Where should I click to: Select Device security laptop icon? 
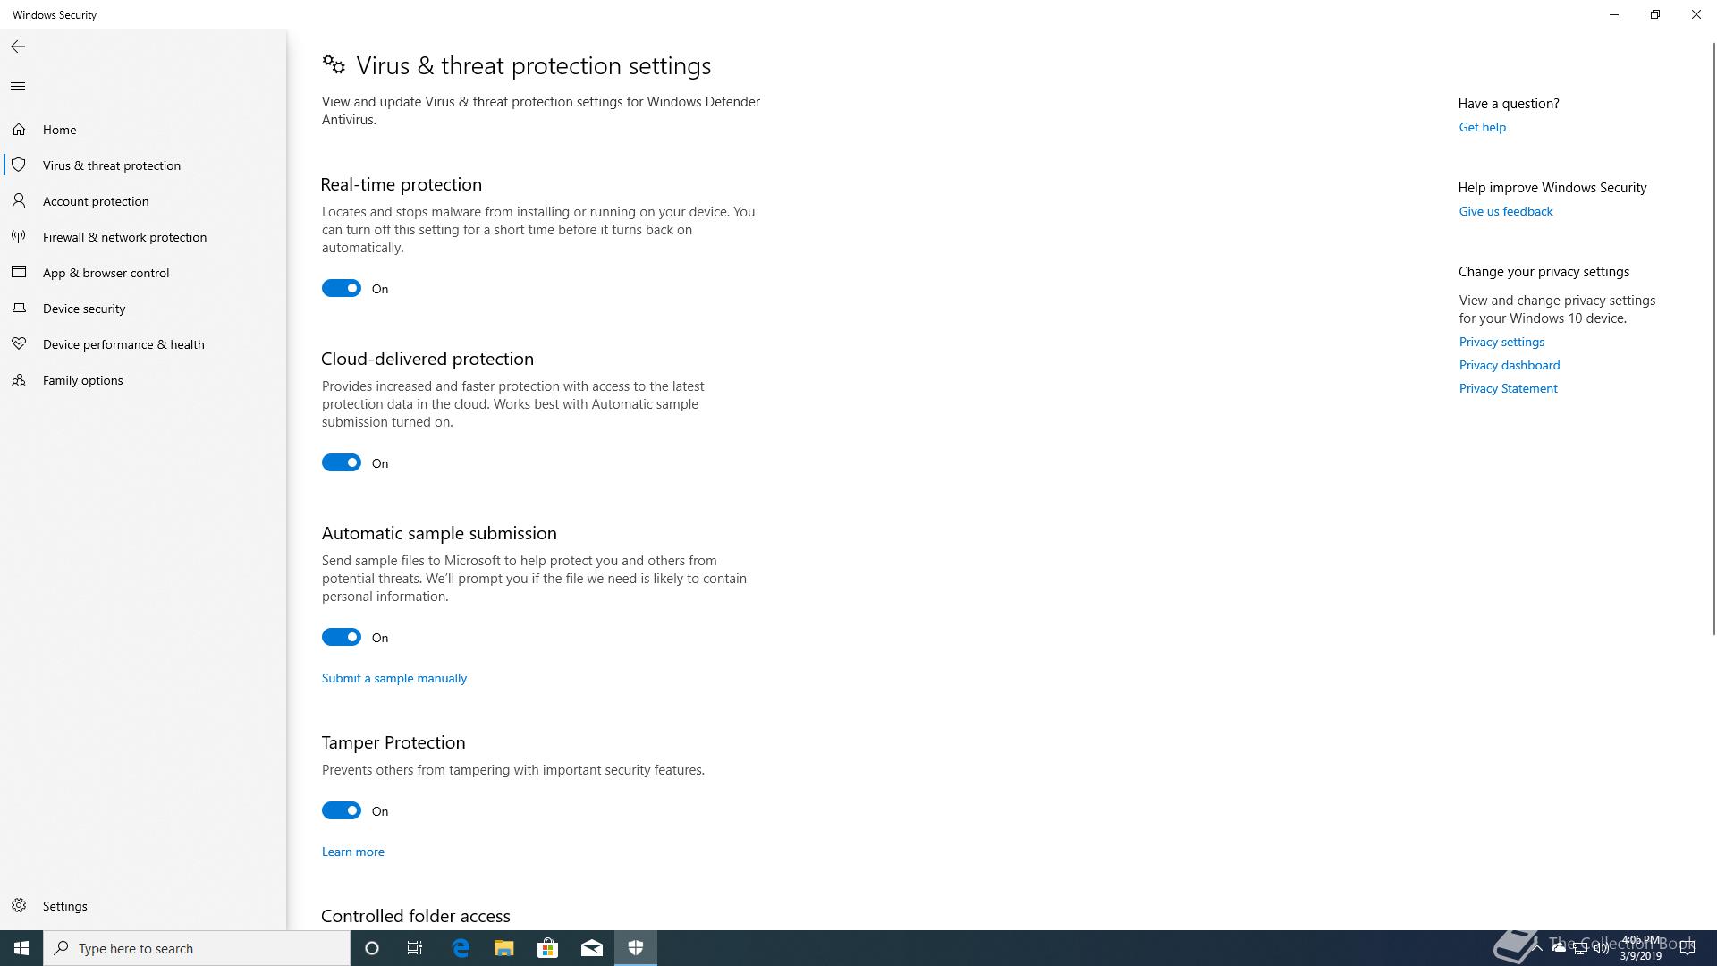coord(19,309)
